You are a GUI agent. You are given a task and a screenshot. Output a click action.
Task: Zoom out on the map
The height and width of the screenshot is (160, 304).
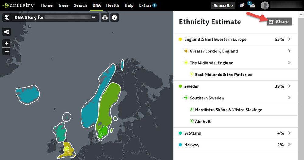point(6,51)
